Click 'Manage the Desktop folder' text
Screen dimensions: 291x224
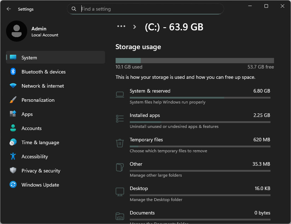point(156,200)
